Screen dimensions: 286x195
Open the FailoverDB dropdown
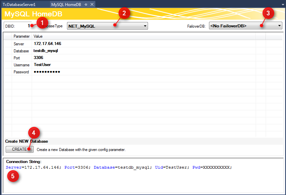[x=246, y=26]
